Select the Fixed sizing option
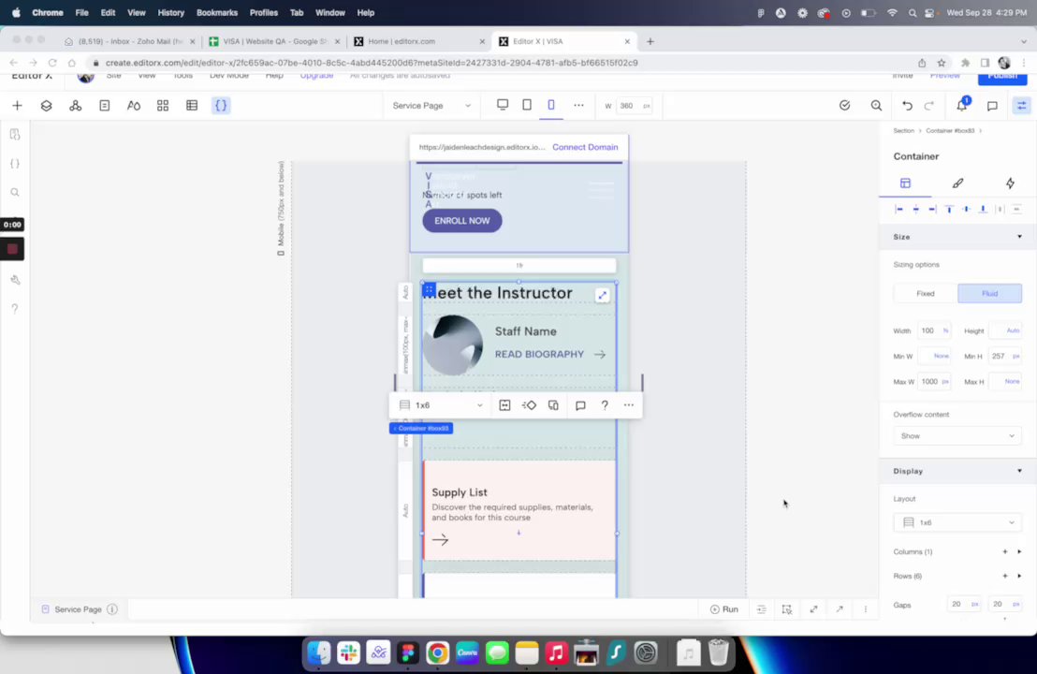 tap(926, 294)
